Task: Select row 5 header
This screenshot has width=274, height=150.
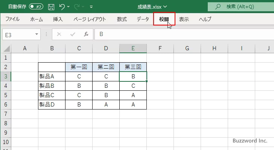Action: (x=6, y=95)
